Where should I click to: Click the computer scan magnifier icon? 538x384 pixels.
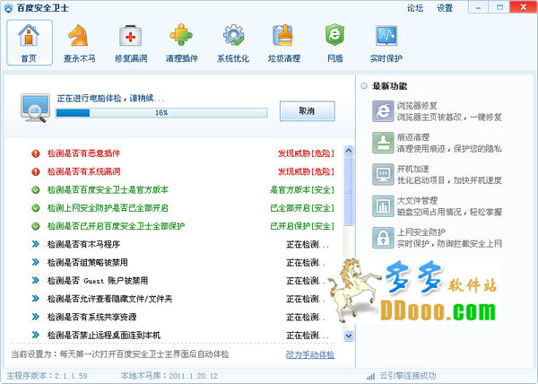click(x=35, y=108)
